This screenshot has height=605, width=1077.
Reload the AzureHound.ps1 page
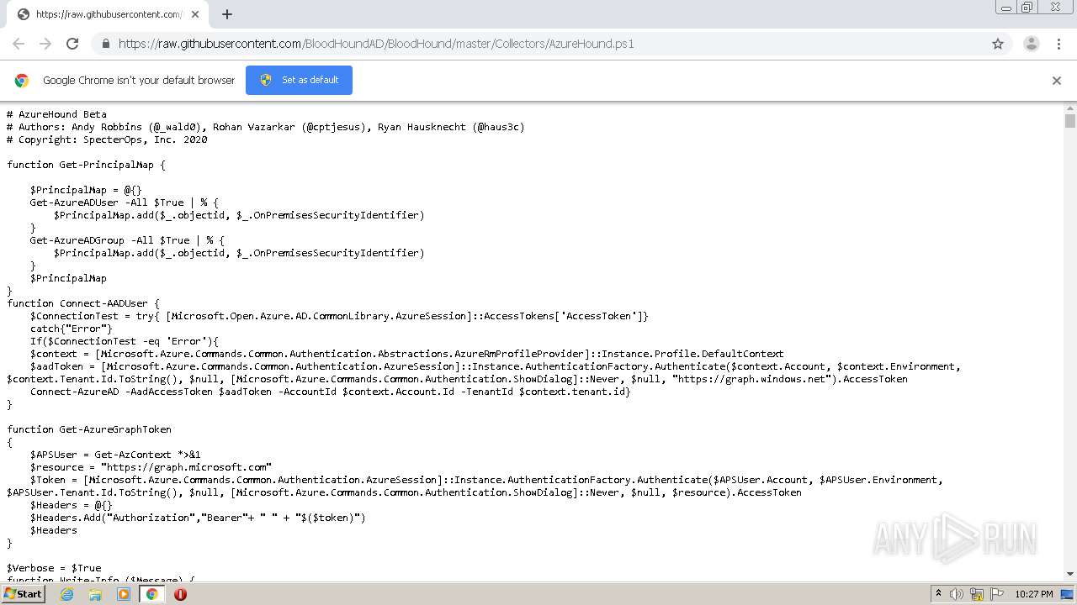pyautogui.click(x=72, y=44)
